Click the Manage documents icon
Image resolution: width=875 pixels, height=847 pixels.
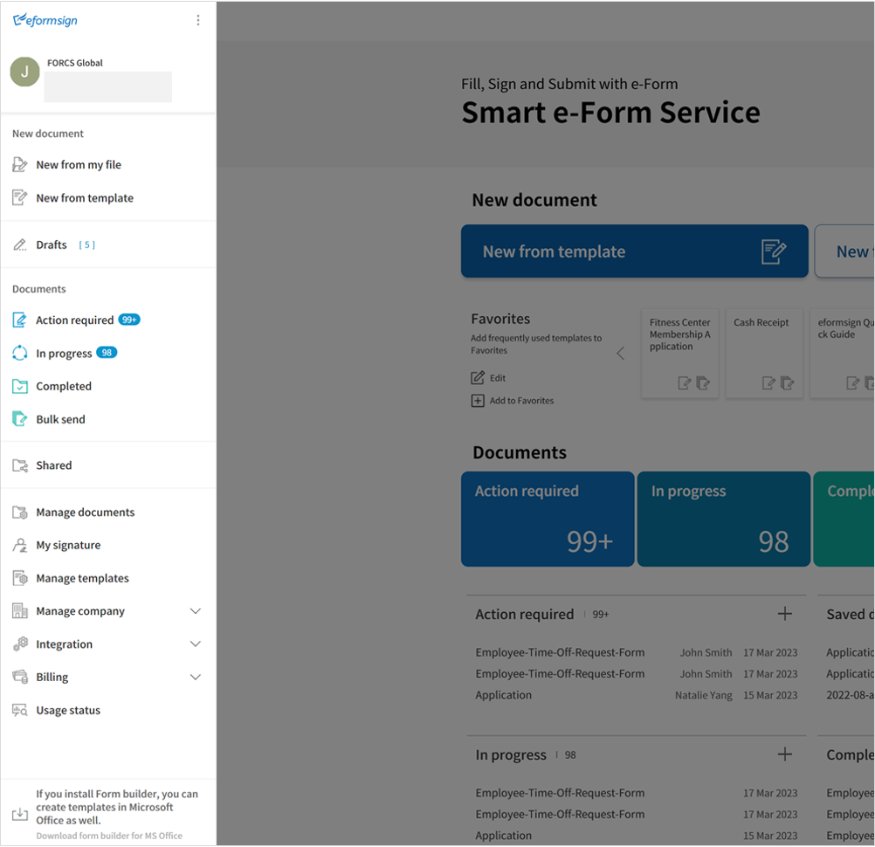[19, 513]
